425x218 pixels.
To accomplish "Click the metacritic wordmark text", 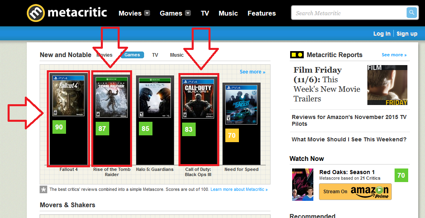I will [77, 12].
